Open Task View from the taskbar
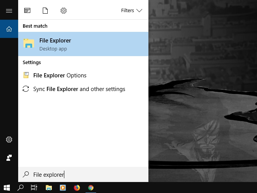257x193 pixels. [x=34, y=188]
